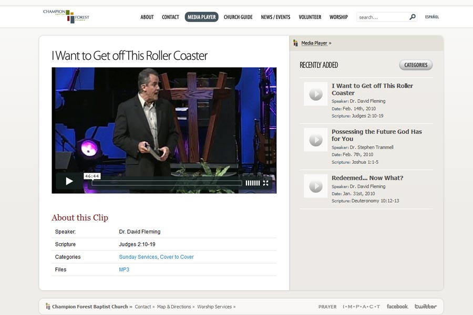This screenshot has width=473, height=315.
Task: Click the 'Feb. 7th, 2010' date text
Action: coord(358,154)
